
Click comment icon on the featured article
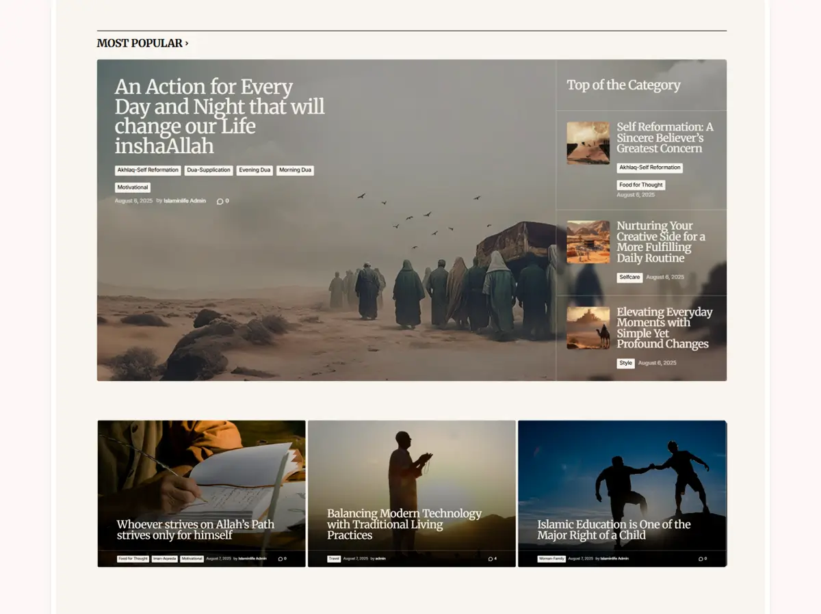coord(220,201)
